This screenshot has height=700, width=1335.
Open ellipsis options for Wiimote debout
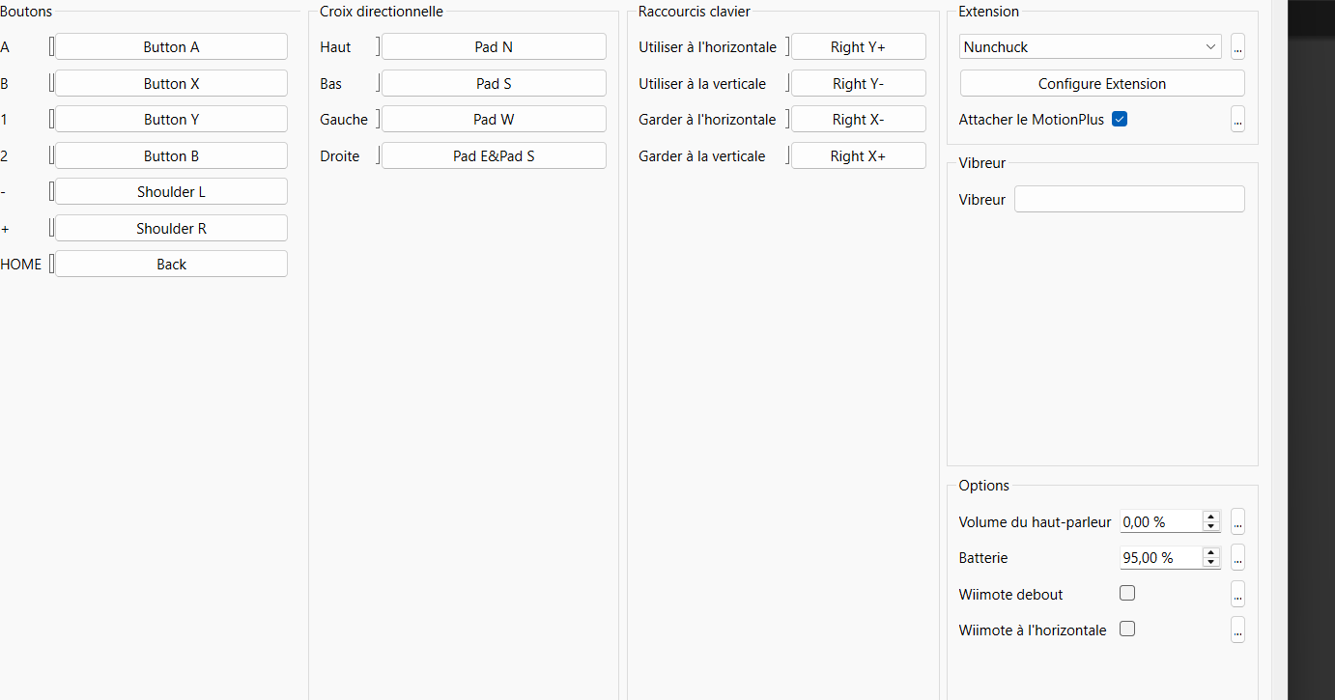[1237, 595]
